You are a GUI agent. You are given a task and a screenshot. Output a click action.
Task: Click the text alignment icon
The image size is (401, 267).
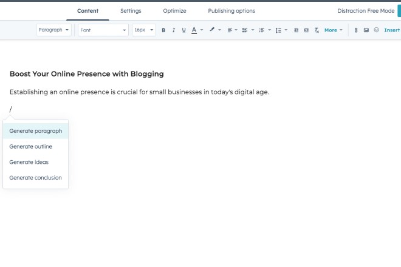point(230,30)
